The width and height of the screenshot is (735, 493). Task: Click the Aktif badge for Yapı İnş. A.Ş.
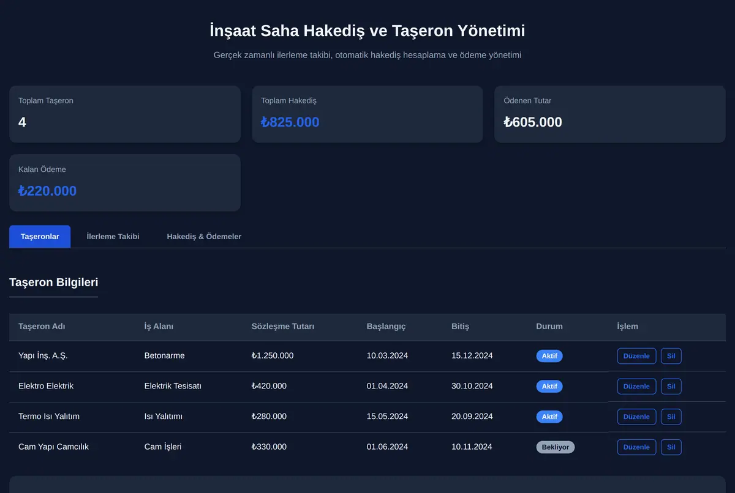pyautogui.click(x=549, y=356)
